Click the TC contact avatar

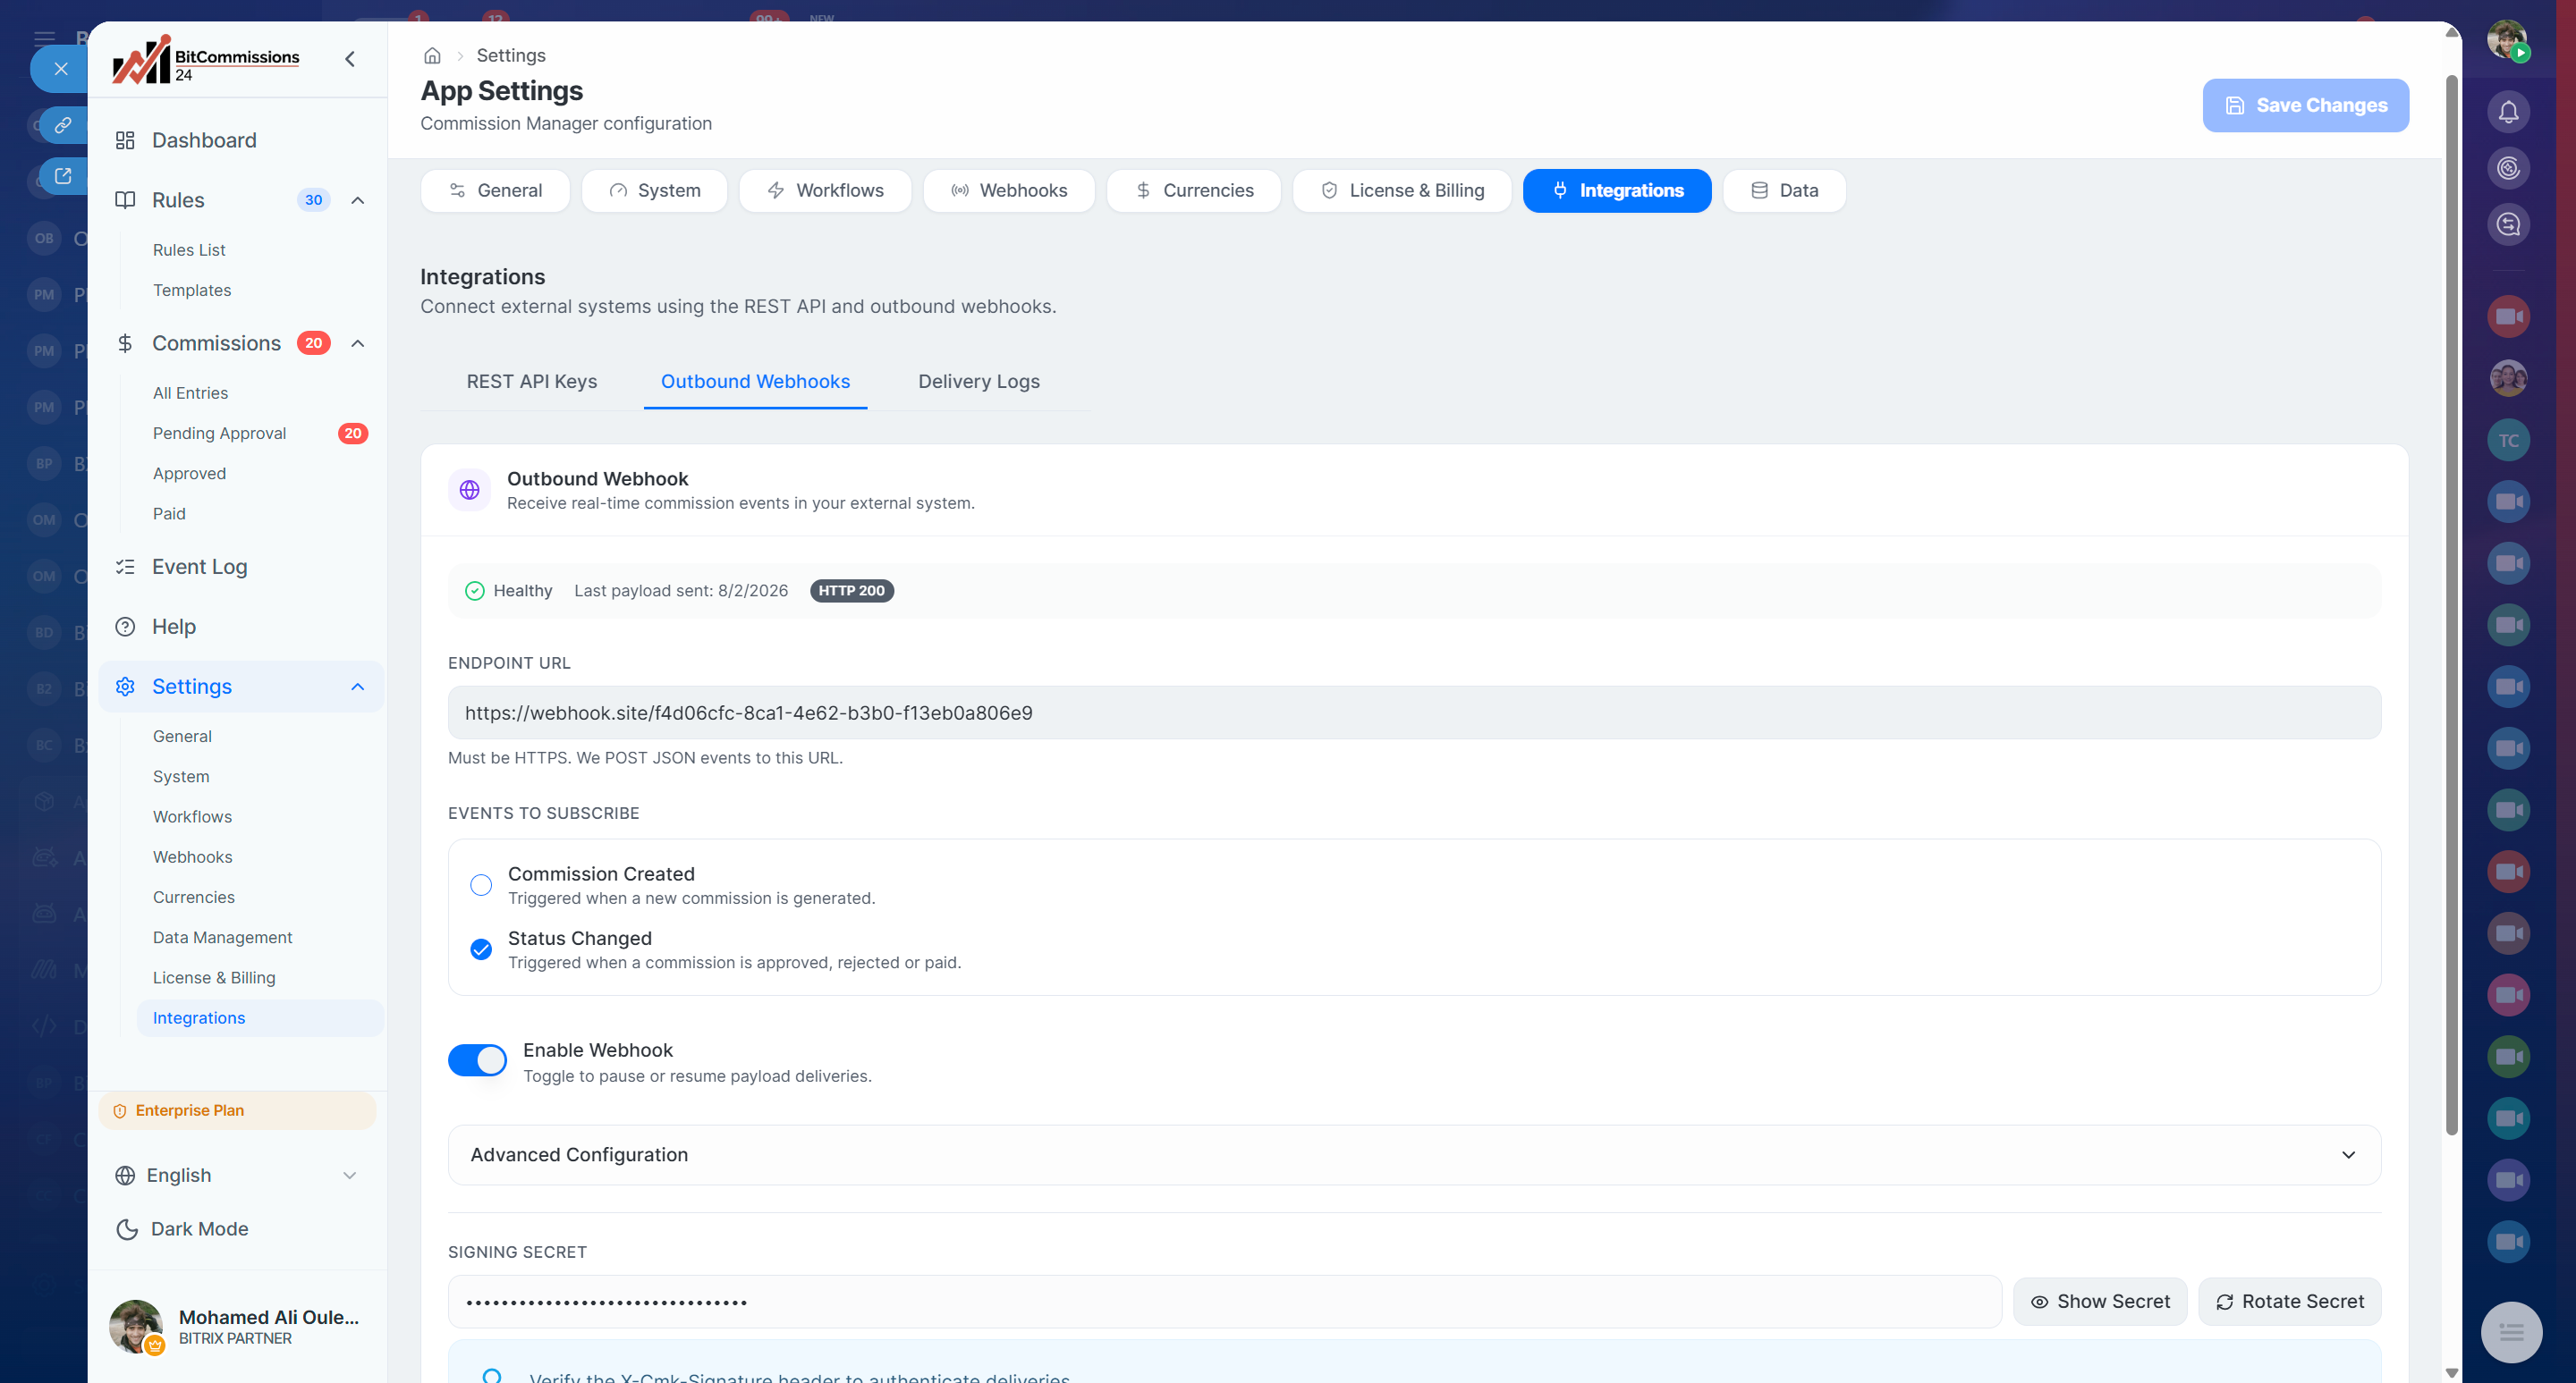[2508, 440]
